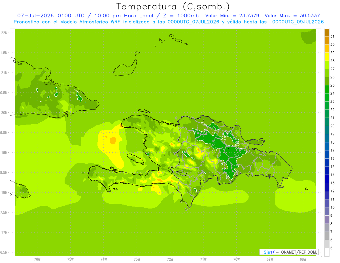The height and width of the screenshot is (263, 340).
Task: Click the 'SisTT - ONAMET/REP.DOM.' label
Action: [289, 252]
